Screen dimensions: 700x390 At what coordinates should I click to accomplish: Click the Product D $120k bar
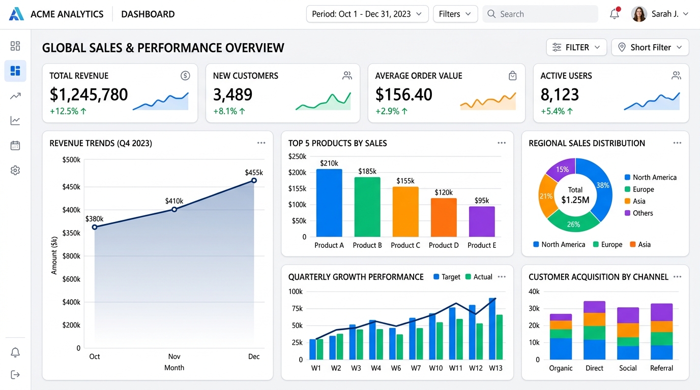click(x=444, y=217)
